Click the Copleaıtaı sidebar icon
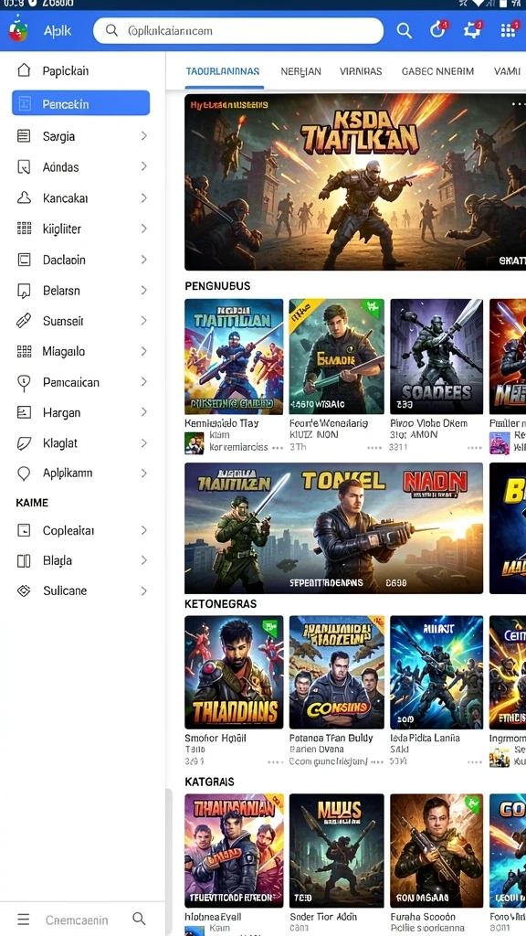The height and width of the screenshot is (936, 526). click(24, 530)
